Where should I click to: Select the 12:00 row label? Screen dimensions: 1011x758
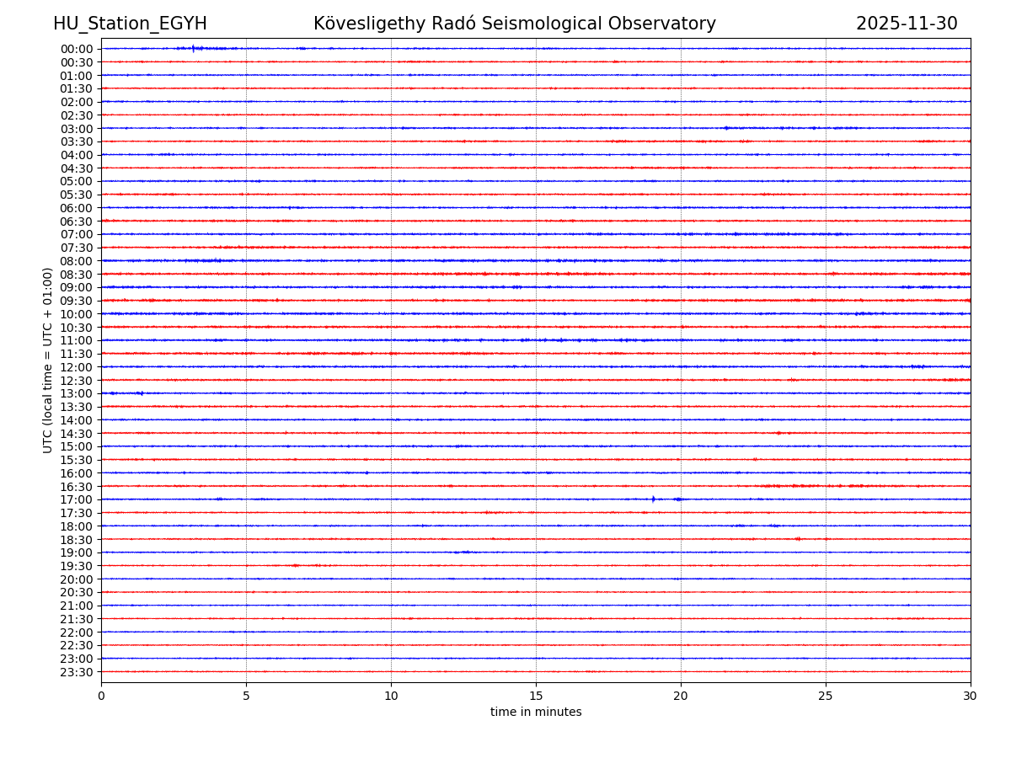click(x=77, y=367)
